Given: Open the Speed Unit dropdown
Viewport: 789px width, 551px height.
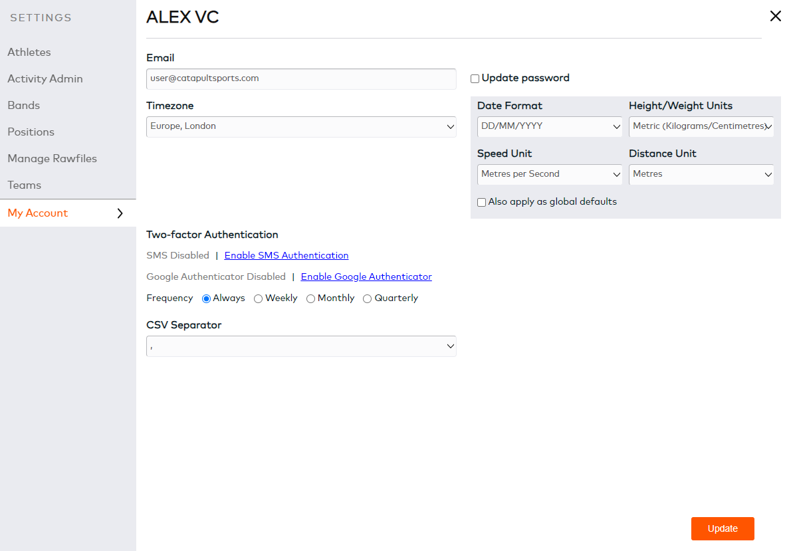Looking at the screenshot, I should point(550,174).
